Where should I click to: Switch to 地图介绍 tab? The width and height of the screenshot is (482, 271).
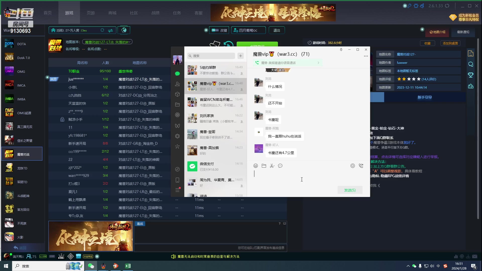click(438, 32)
